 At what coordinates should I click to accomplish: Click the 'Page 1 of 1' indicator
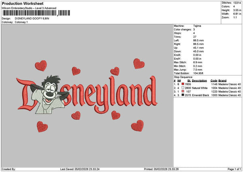pos(234,169)
